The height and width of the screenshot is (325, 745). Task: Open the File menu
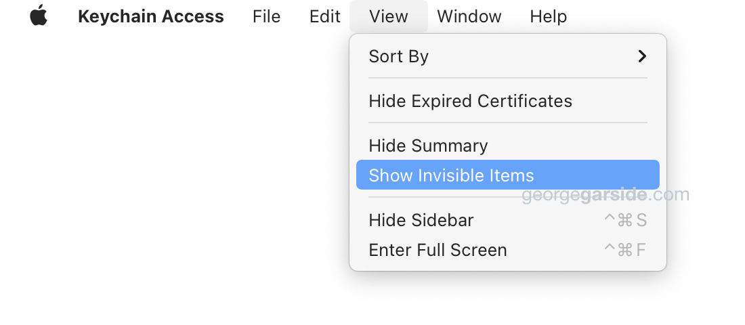pyautogui.click(x=267, y=16)
